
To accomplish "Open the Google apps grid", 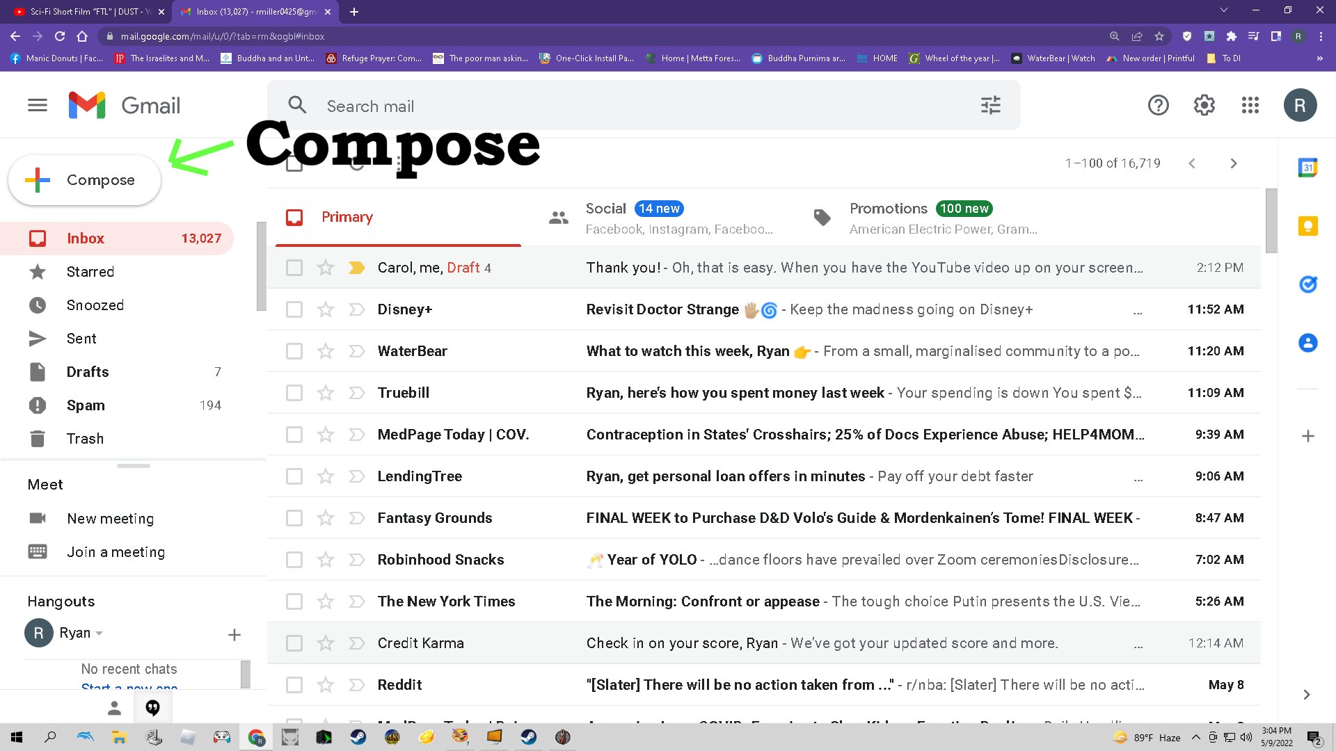I will 1250,105.
